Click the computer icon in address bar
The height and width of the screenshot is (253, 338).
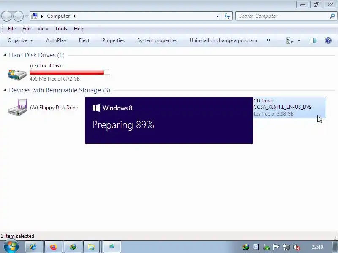[35, 16]
